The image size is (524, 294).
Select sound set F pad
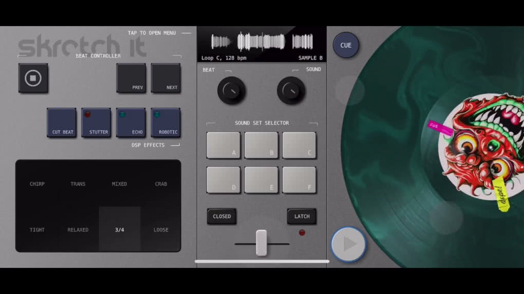tap(299, 180)
